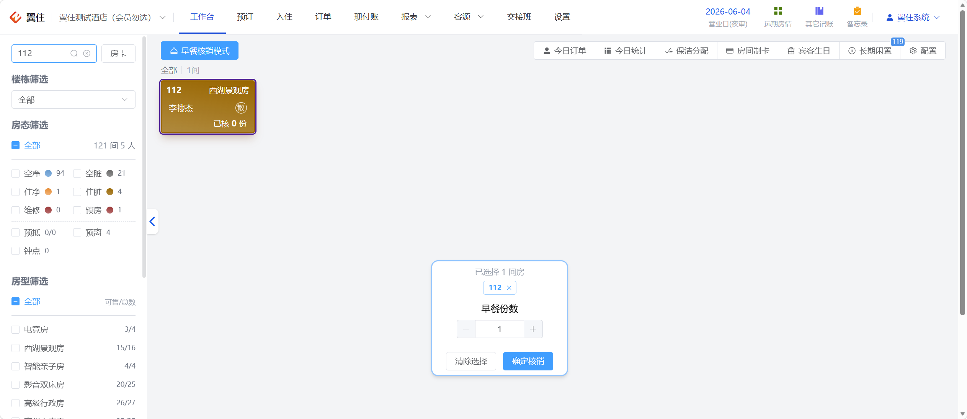Expand the 报表 menu
Viewport: 967px width, 419px height.
[x=416, y=17]
